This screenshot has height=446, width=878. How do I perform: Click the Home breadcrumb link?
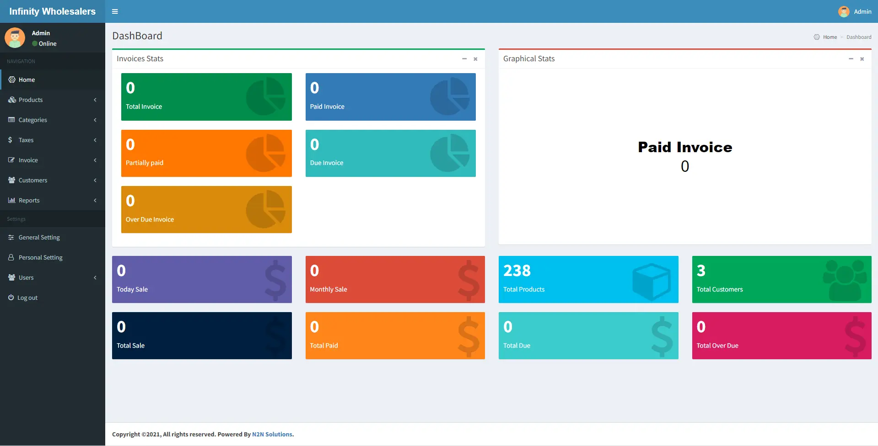830,37
